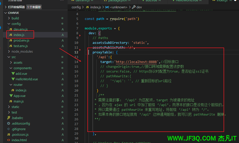The width and height of the screenshot is (239, 143).
Task: Click the Vue icon next to HelloWorld.vue
Action: coord(13,79)
